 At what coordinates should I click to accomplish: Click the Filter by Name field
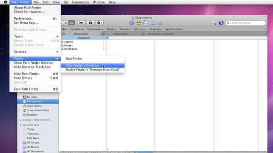[246, 23]
